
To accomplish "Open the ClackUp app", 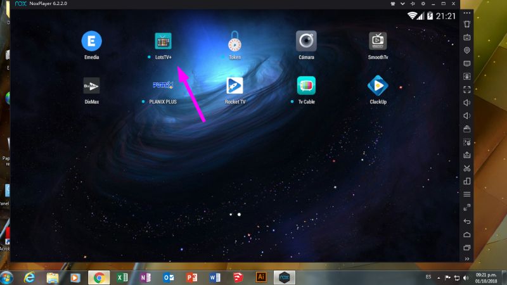I will pos(378,85).
